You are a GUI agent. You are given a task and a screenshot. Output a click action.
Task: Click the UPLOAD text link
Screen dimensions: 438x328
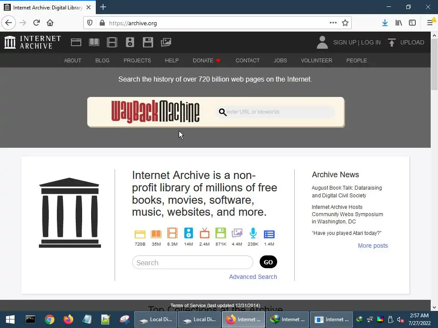pyautogui.click(x=412, y=42)
